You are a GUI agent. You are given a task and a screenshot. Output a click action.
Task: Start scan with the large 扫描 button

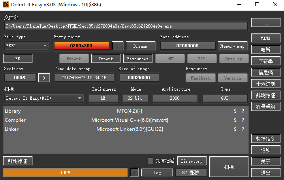click(229, 167)
